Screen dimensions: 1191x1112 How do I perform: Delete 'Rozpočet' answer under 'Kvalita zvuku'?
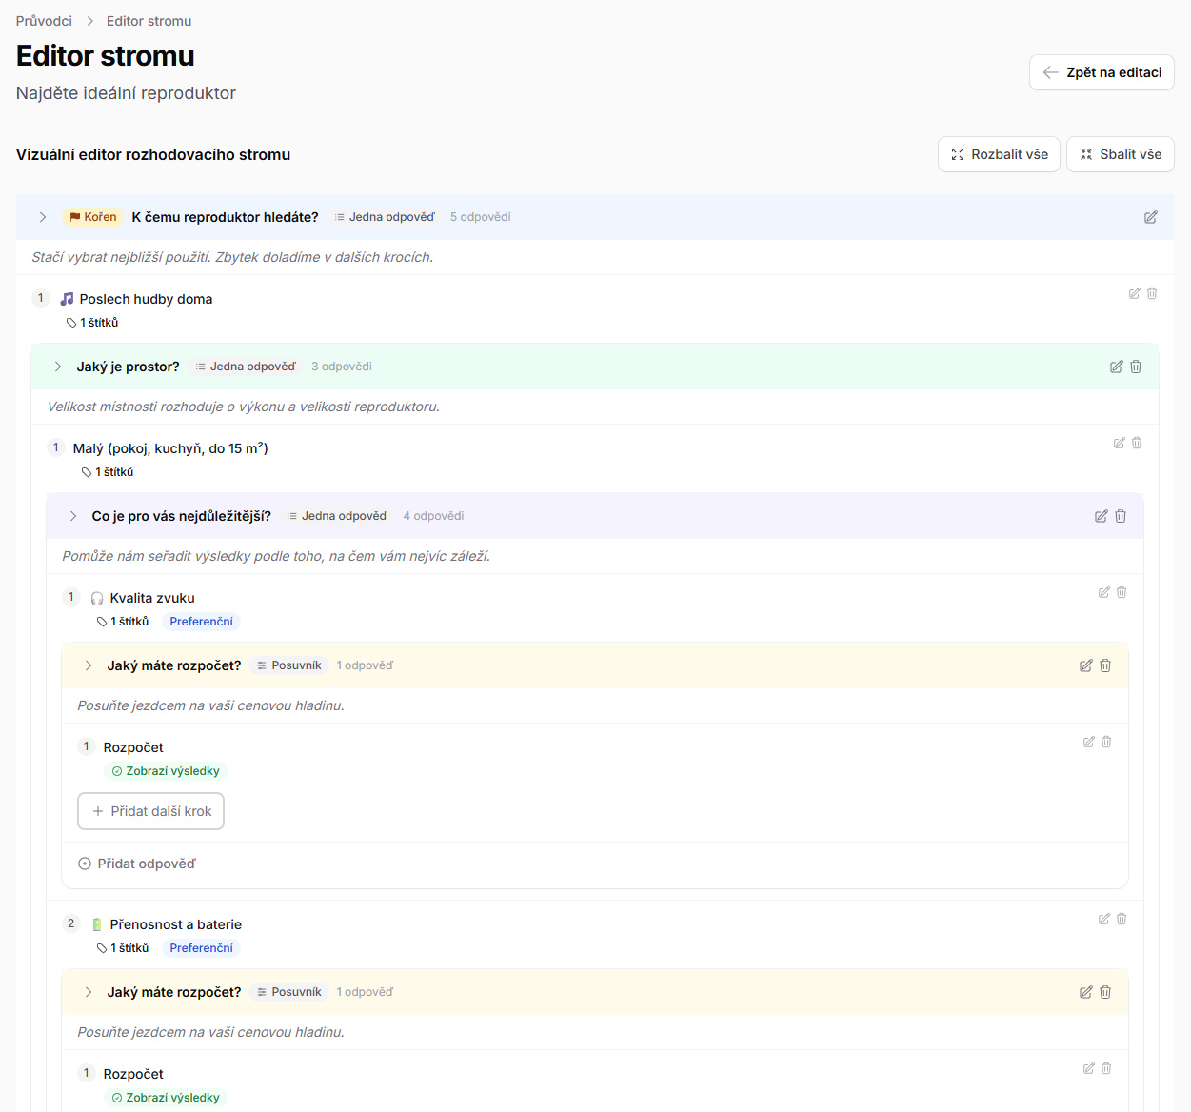point(1106,742)
